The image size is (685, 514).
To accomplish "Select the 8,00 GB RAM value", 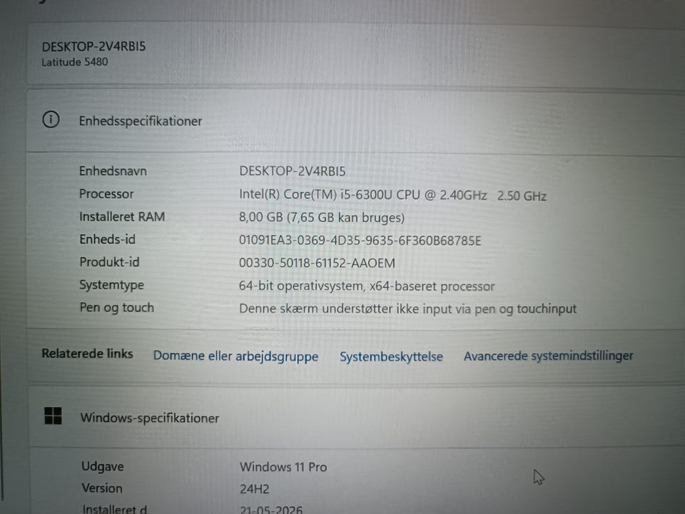I will (x=322, y=218).
